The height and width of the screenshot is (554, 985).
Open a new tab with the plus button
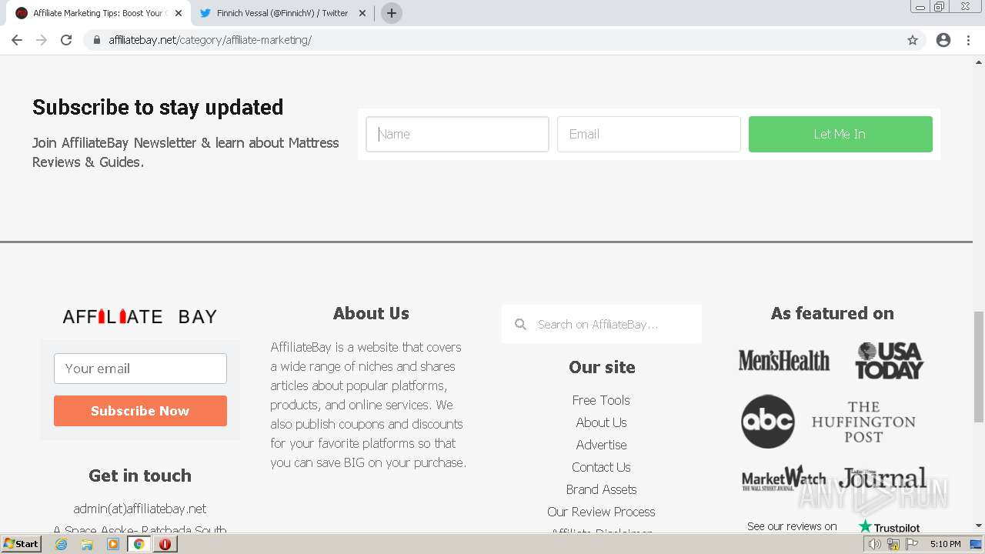pos(392,13)
